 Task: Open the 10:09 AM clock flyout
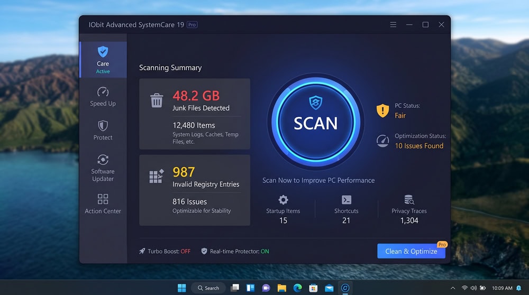(x=502, y=288)
